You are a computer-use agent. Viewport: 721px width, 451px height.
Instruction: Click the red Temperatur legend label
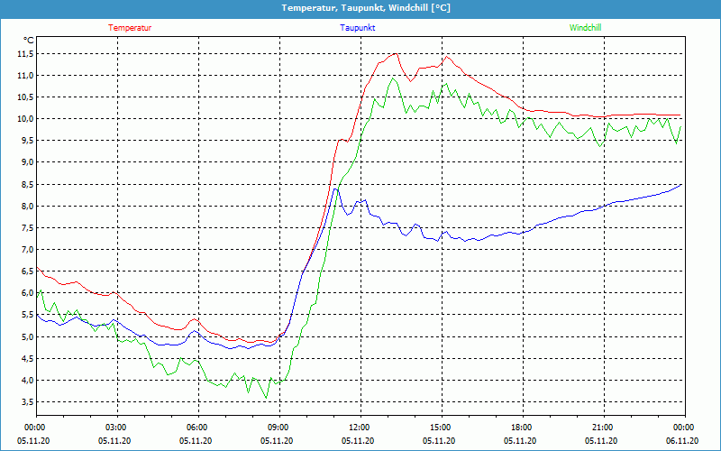[x=130, y=28]
